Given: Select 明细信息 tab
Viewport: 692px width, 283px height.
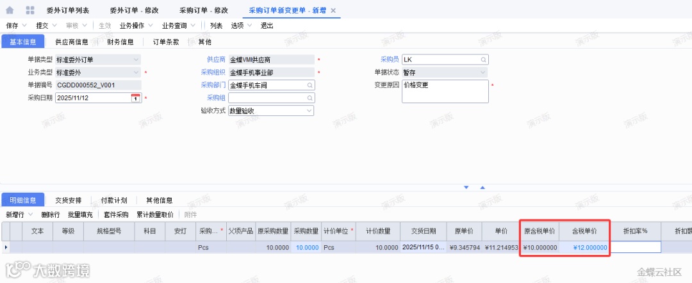Looking at the screenshot, I should coord(23,200).
